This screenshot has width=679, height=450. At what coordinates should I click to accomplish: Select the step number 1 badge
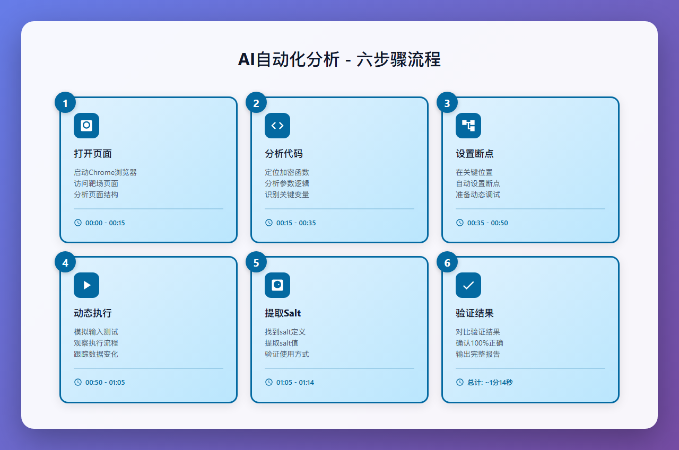click(65, 102)
